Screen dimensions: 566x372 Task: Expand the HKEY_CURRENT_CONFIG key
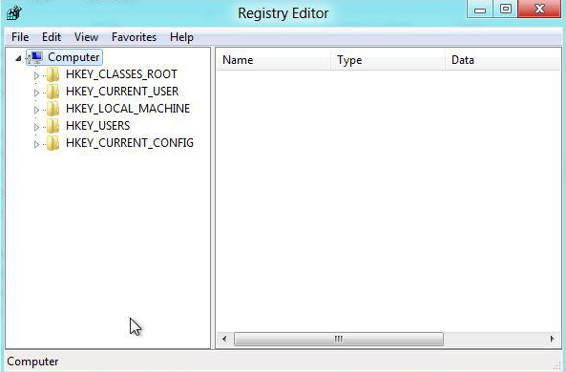36,144
